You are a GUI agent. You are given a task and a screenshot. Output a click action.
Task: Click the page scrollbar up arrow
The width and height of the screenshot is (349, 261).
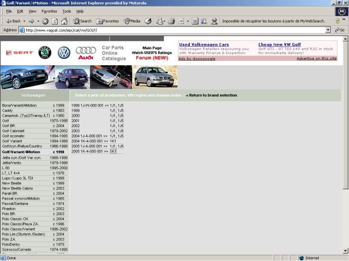[346, 39]
